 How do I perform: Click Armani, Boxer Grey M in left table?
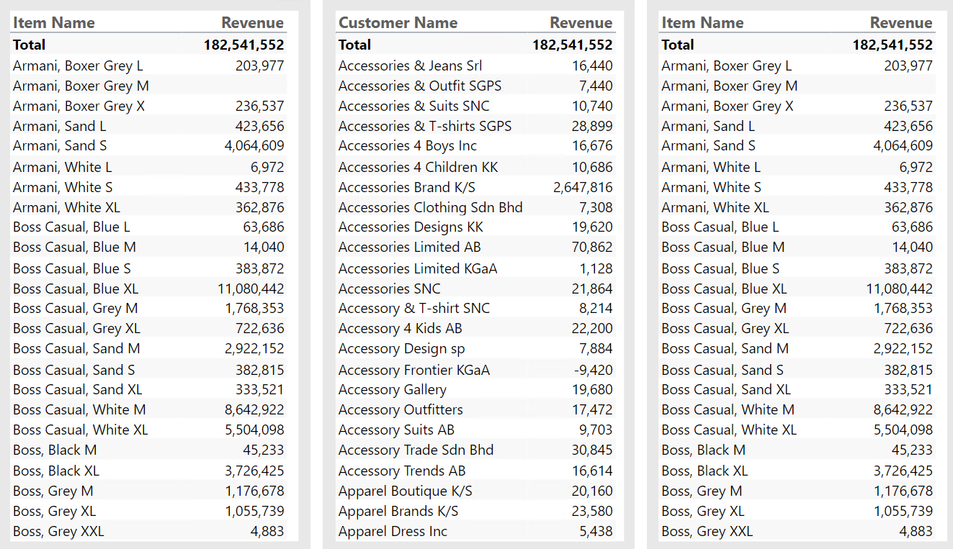(81, 86)
